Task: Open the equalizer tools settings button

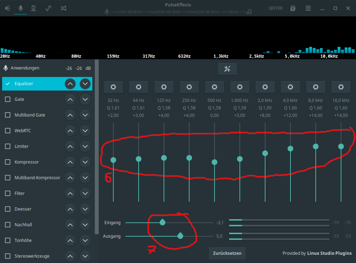Action: click(x=227, y=69)
